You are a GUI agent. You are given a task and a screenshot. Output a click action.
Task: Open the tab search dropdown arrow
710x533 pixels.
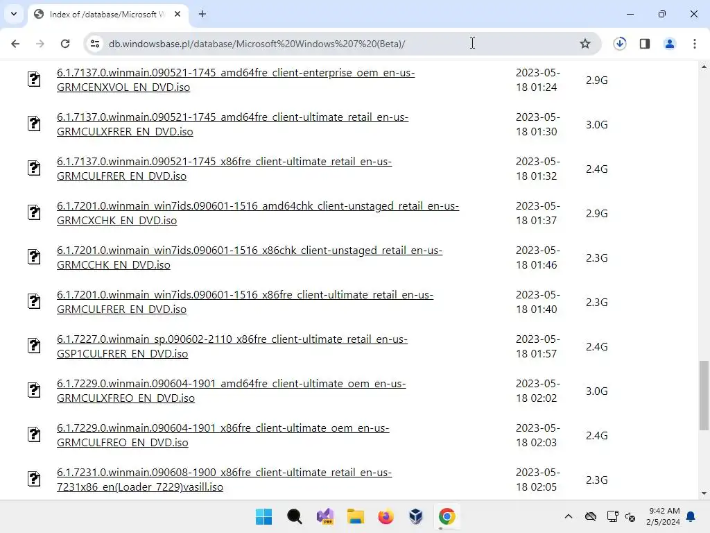(x=14, y=14)
